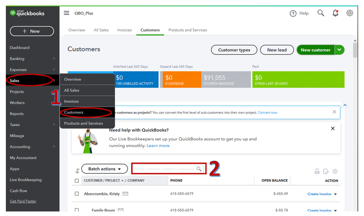Open action dropdown arrow for Abercrombie, Kristy
Image resolution: width=364 pixels, height=216 pixels.
(x=336, y=194)
